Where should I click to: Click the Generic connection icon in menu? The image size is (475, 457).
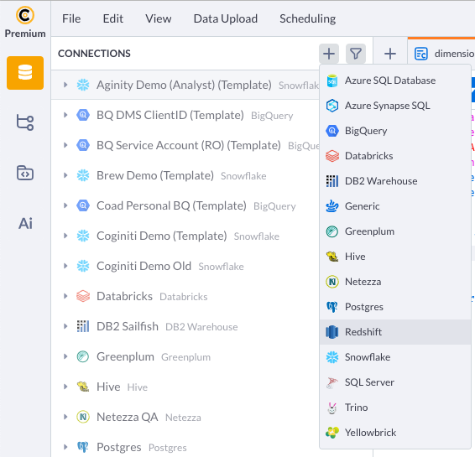point(332,206)
